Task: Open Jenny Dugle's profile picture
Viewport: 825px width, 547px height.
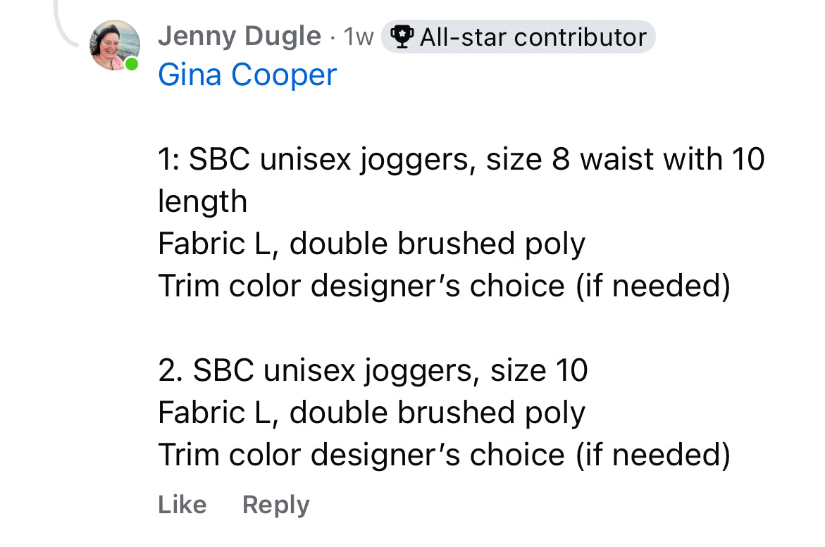Action: coord(114,44)
